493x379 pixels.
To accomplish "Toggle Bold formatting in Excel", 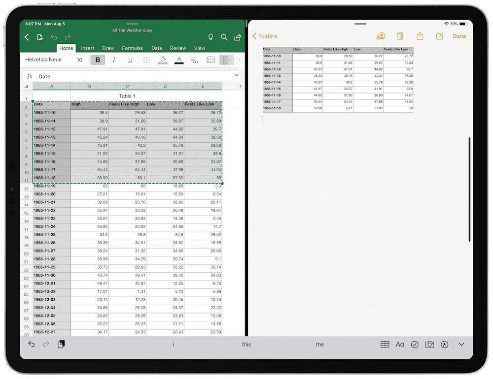I will [98, 60].
